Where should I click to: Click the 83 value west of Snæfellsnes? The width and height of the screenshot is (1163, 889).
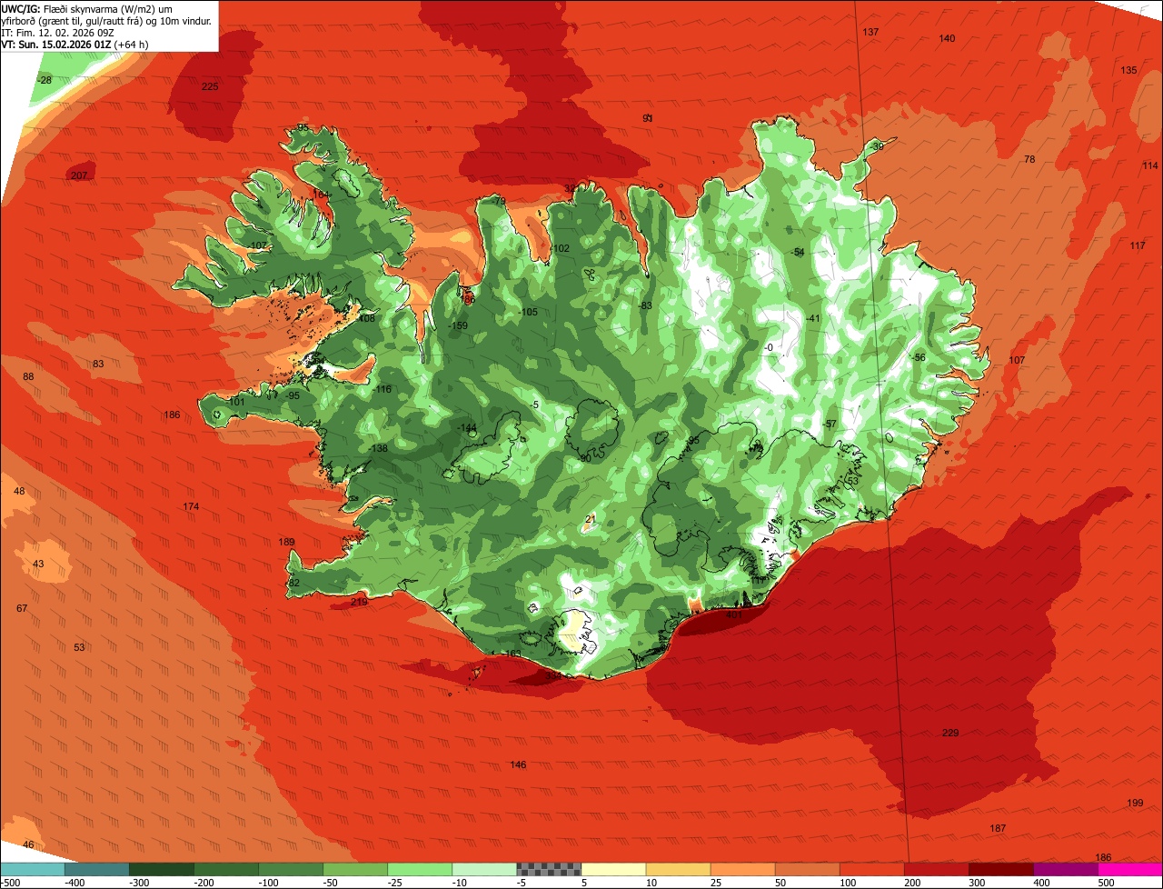98,364
